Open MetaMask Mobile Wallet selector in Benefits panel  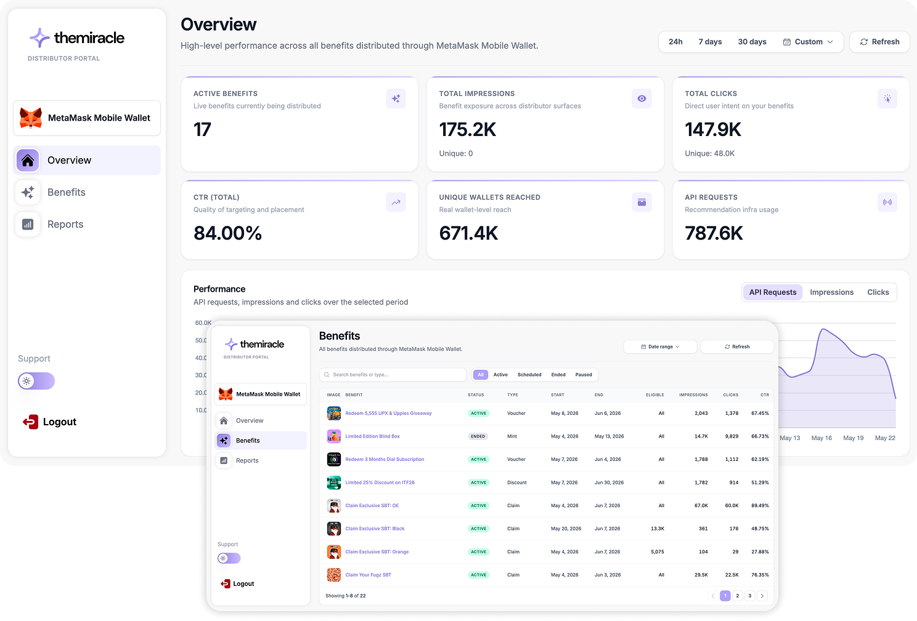pos(261,394)
